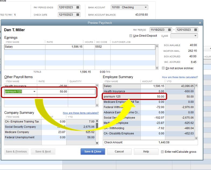Click the Customer:Job cell in Salary row
Viewport: 211px width, 170px height.
[133, 47]
